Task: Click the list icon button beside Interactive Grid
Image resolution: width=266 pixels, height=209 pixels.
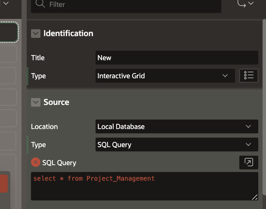Action: (249, 76)
